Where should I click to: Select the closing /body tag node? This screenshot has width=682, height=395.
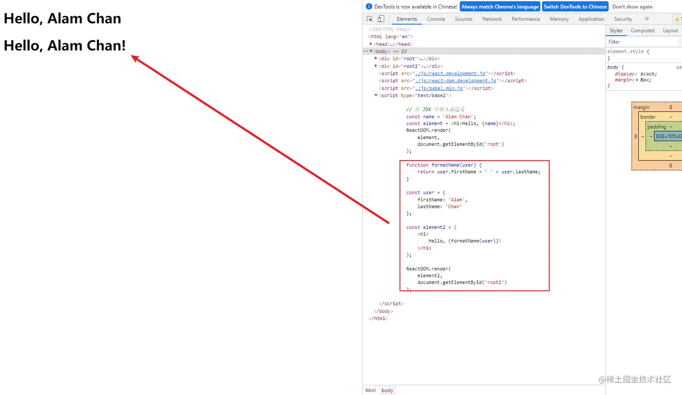click(x=383, y=311)
